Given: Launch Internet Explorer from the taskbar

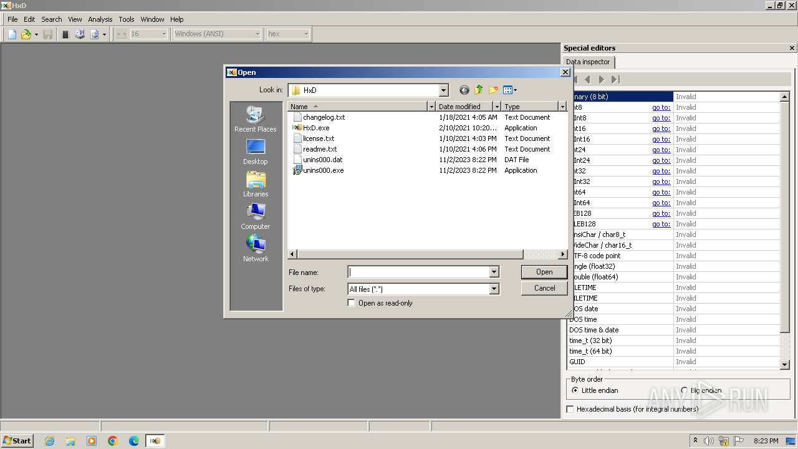Looking at the screenshot, I should (x=49, y=441).
